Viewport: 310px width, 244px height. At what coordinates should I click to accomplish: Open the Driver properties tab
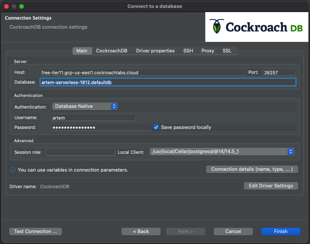[155, 51]
